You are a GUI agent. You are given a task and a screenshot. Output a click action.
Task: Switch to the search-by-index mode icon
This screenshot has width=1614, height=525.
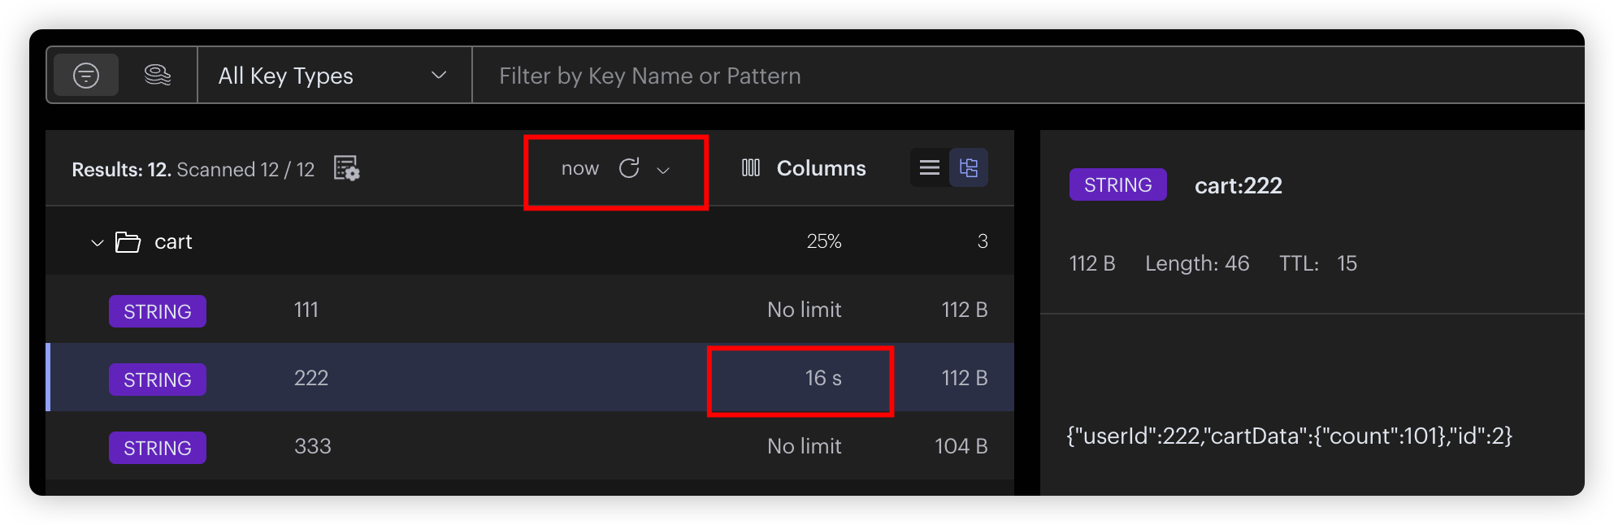157,76
